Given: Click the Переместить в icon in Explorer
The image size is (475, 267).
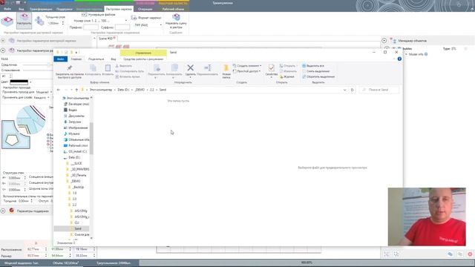Looking at the screenshot, I should point(157,67).
